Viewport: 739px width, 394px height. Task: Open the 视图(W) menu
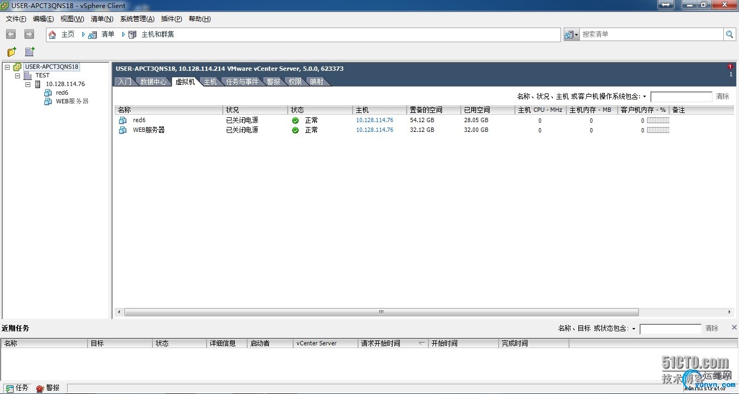pyautogui.click(x=72, y=19)
